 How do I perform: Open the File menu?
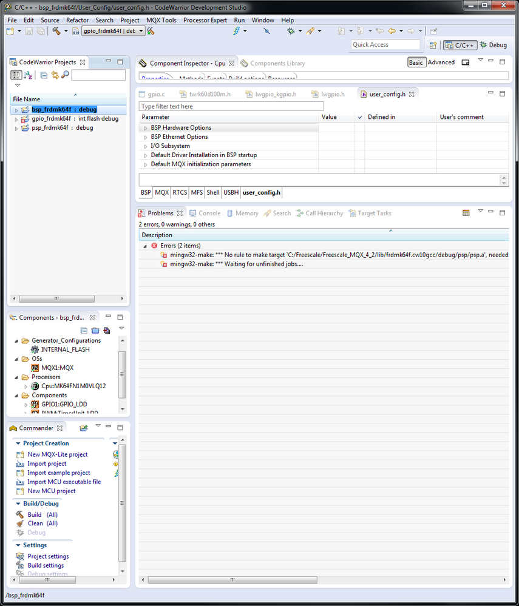point(12,20)
